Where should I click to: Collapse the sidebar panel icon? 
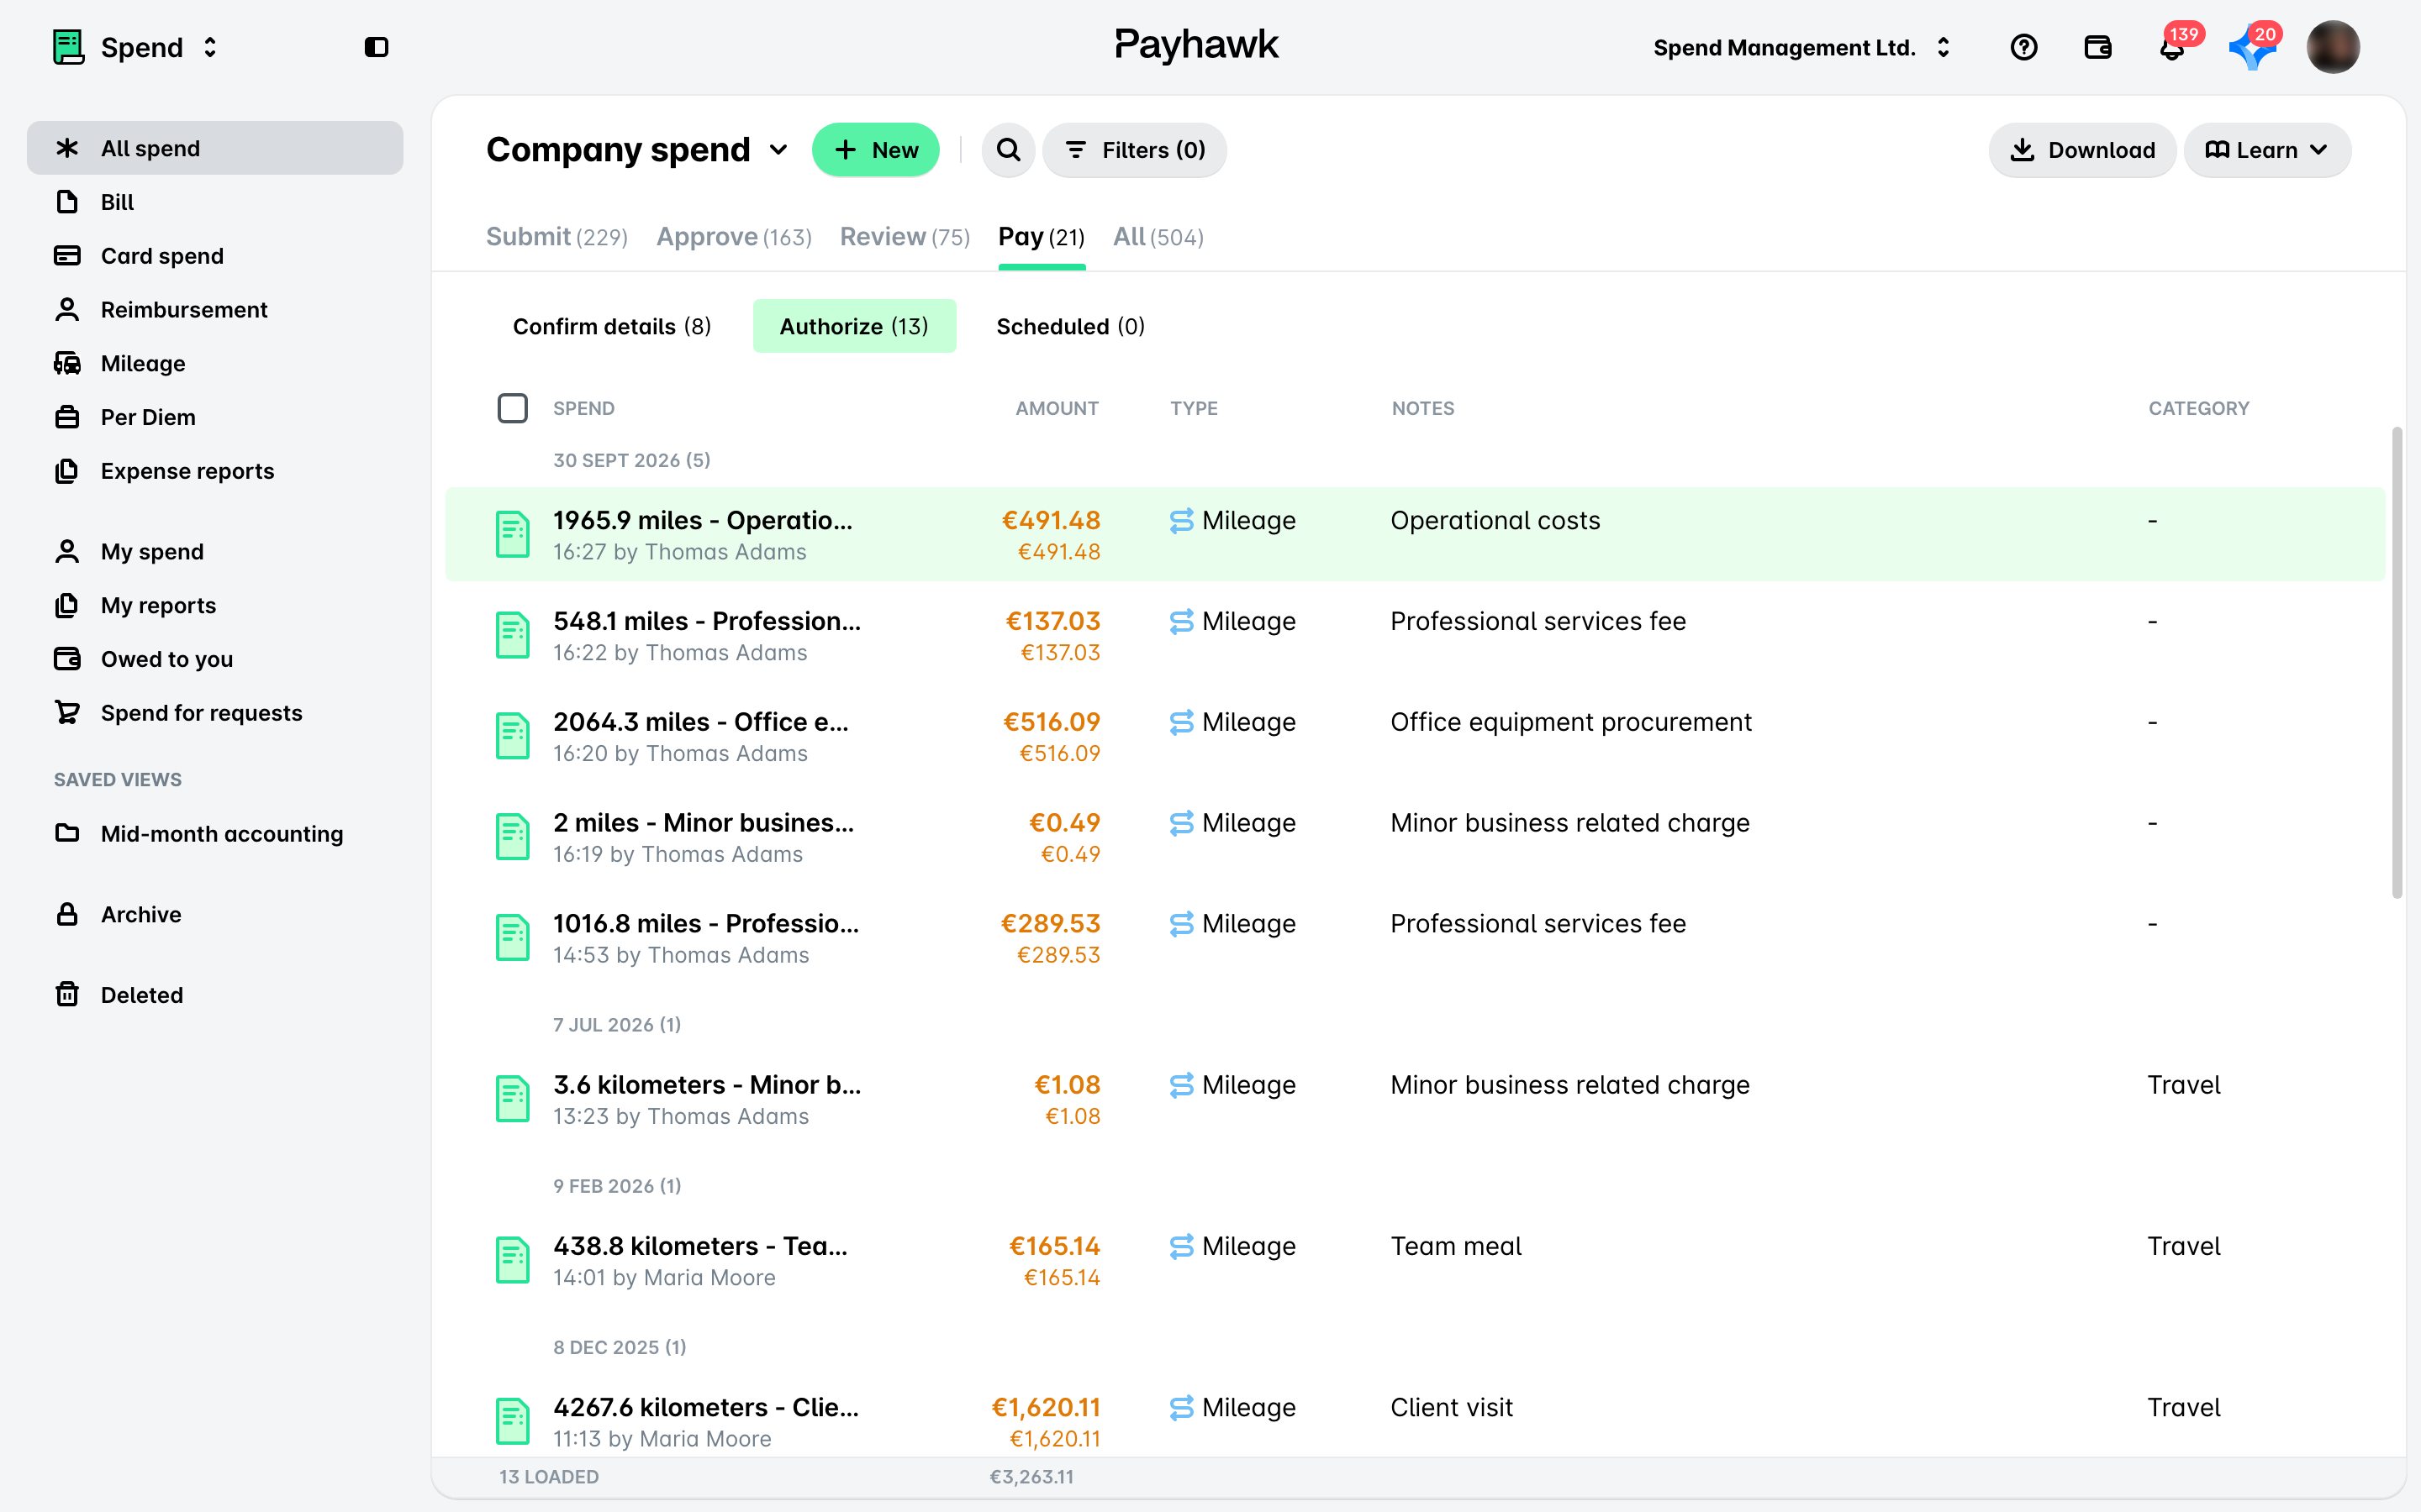click(x=376, y=48)
